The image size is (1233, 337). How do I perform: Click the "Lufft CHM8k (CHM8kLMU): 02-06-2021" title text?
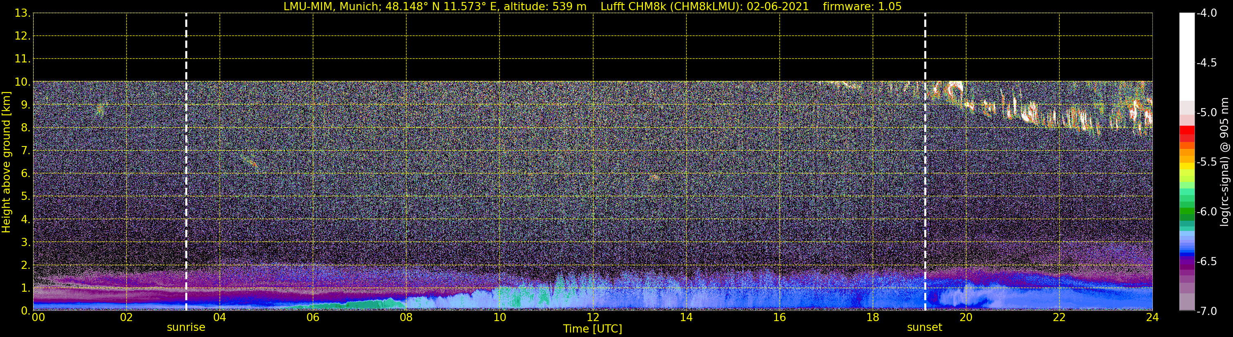(705, 7)
